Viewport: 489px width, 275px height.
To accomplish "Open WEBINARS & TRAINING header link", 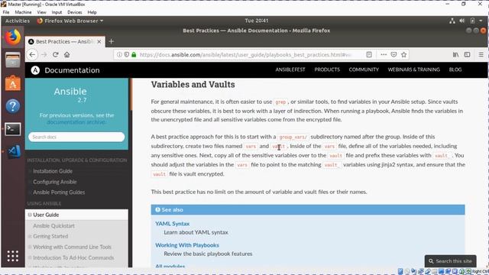I will (x=414, y=70).
